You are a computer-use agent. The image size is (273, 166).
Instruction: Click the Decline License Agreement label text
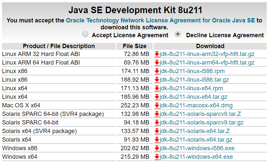[225, 35]
